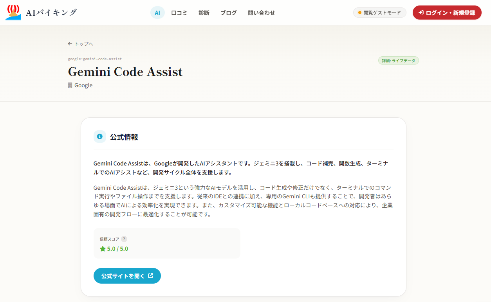Open the ブログ nav item

229,13
